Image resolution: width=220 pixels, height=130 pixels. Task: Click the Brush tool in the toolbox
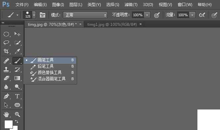point(17,61)
